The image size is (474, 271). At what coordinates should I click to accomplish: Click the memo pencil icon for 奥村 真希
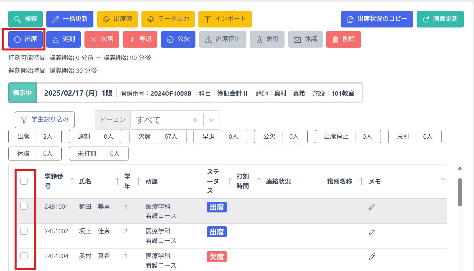[372, 256]
